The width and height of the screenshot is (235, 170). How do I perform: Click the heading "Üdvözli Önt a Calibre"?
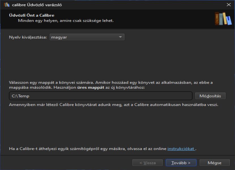pyautogui.click(x=32, y=15)
